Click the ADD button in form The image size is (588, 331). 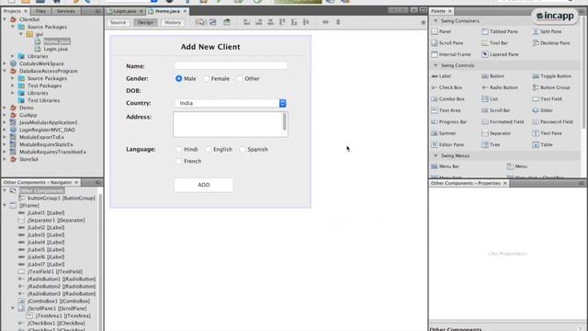tap(204, 185)
